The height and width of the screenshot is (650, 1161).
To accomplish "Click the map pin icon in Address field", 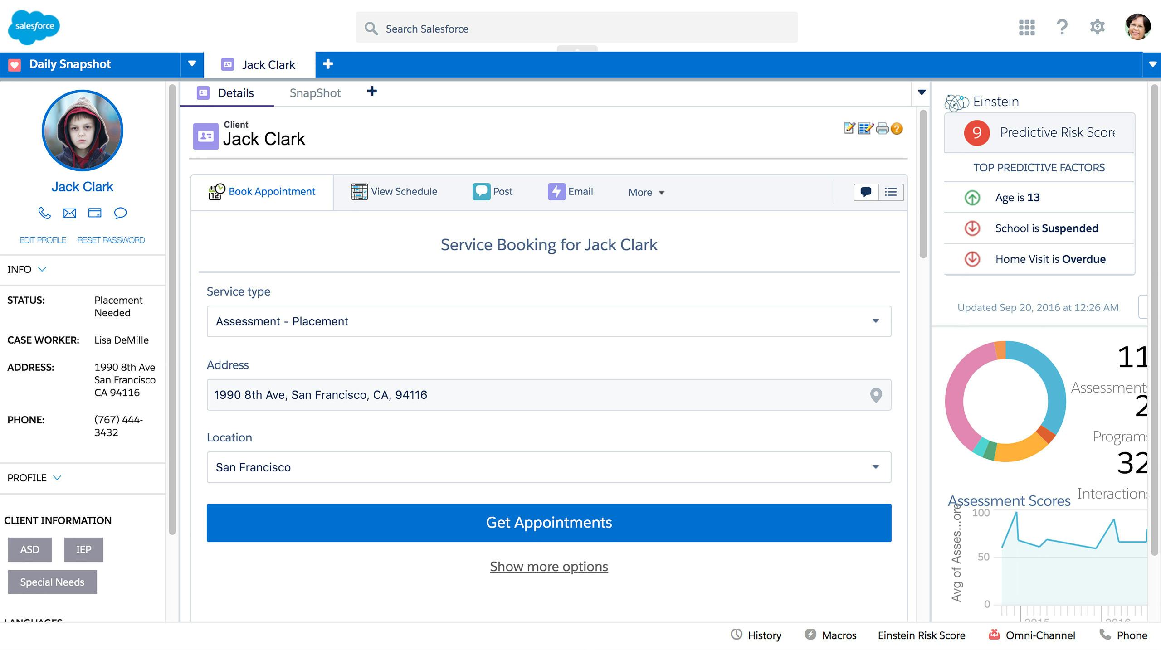I will [876, 395].
